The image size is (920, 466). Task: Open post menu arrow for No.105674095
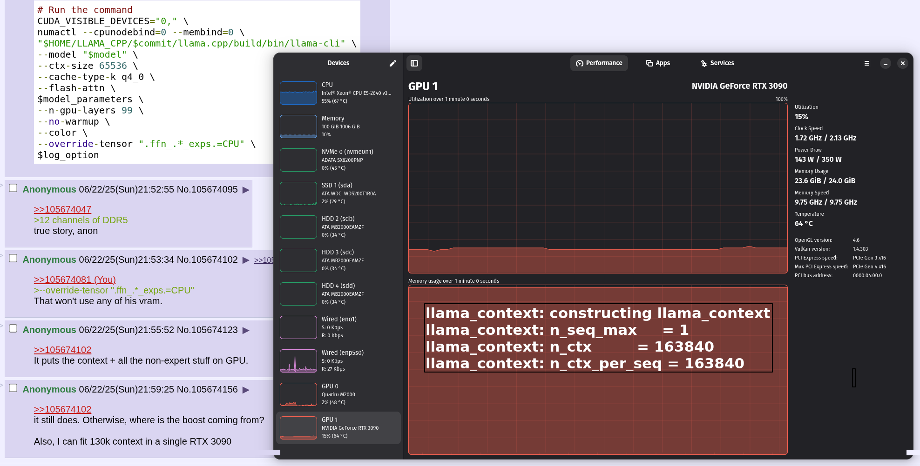[246, 190]
